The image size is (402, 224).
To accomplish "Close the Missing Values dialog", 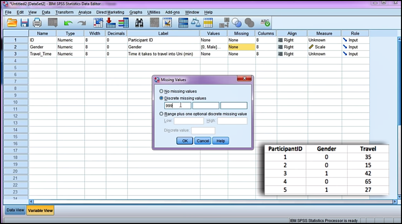I will pos(244,79).
